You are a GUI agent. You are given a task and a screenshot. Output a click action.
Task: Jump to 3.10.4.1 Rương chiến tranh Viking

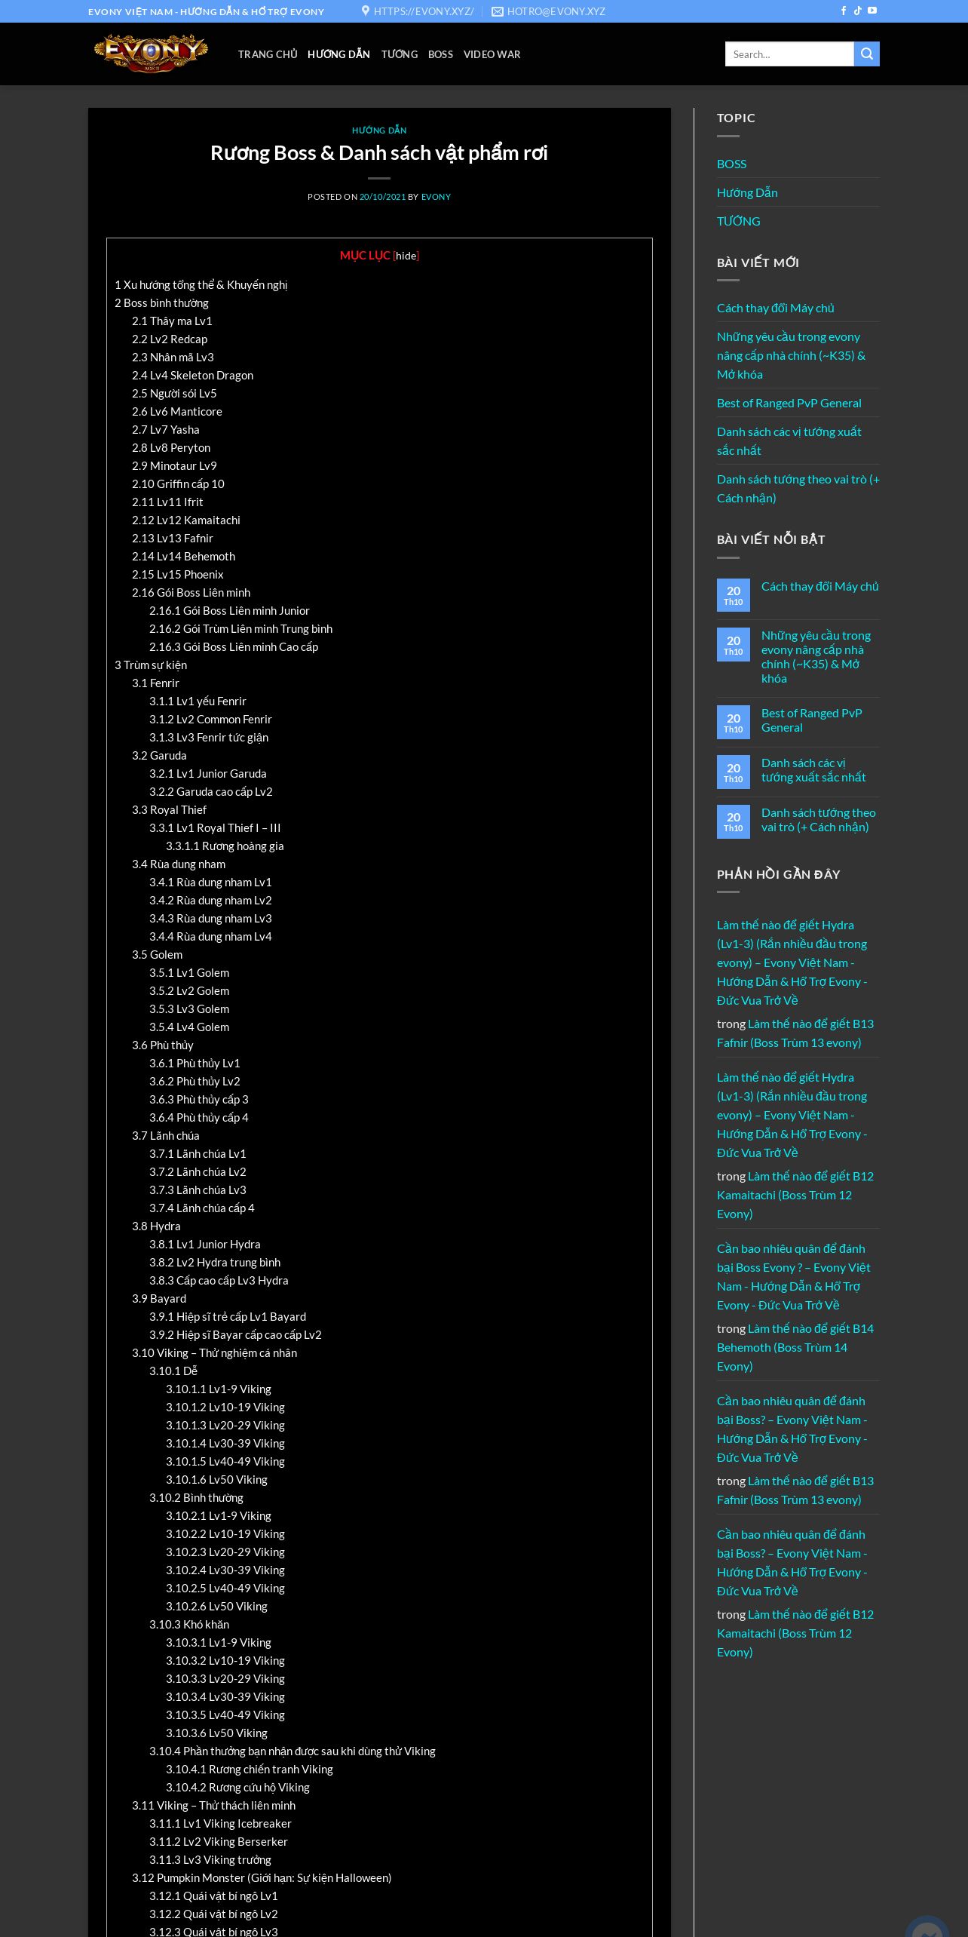pyautogui.click(x=250, y=1770)
